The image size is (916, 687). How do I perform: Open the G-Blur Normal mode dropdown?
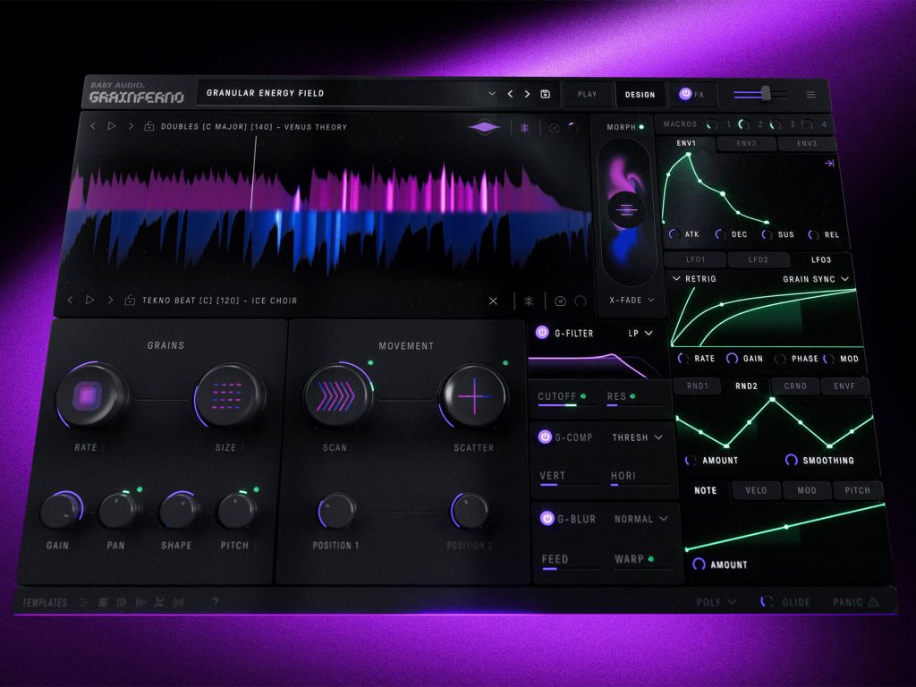[x=640, y=519]
